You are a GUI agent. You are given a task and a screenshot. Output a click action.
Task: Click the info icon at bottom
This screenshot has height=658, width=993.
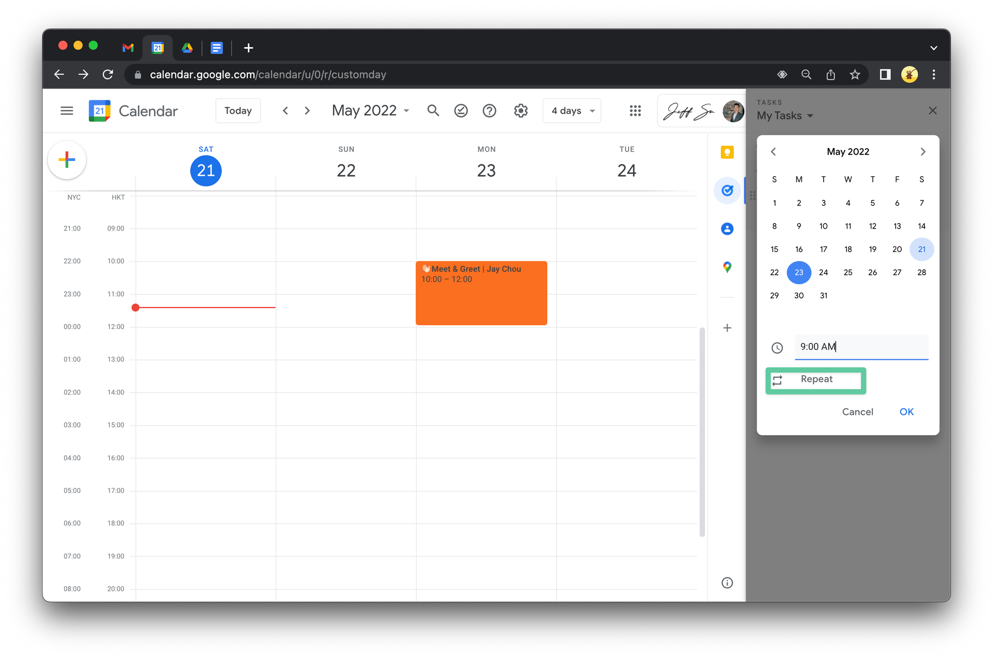point(727,583)
